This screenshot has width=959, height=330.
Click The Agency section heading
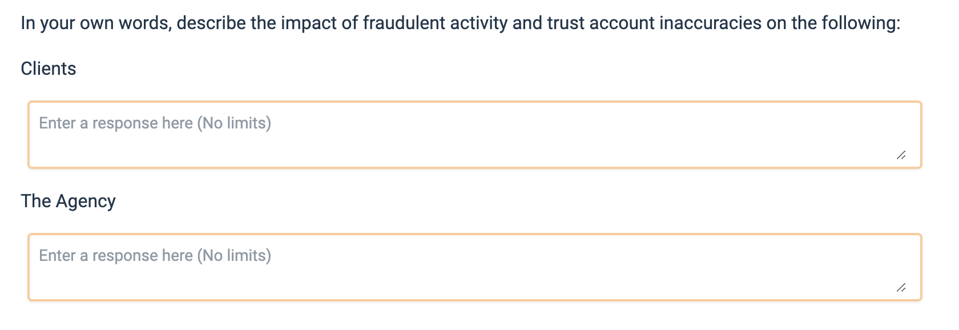[x=68, y=201]
